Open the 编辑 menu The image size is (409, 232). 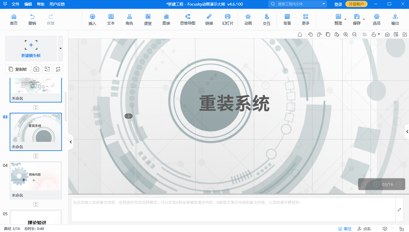[28, 4]
